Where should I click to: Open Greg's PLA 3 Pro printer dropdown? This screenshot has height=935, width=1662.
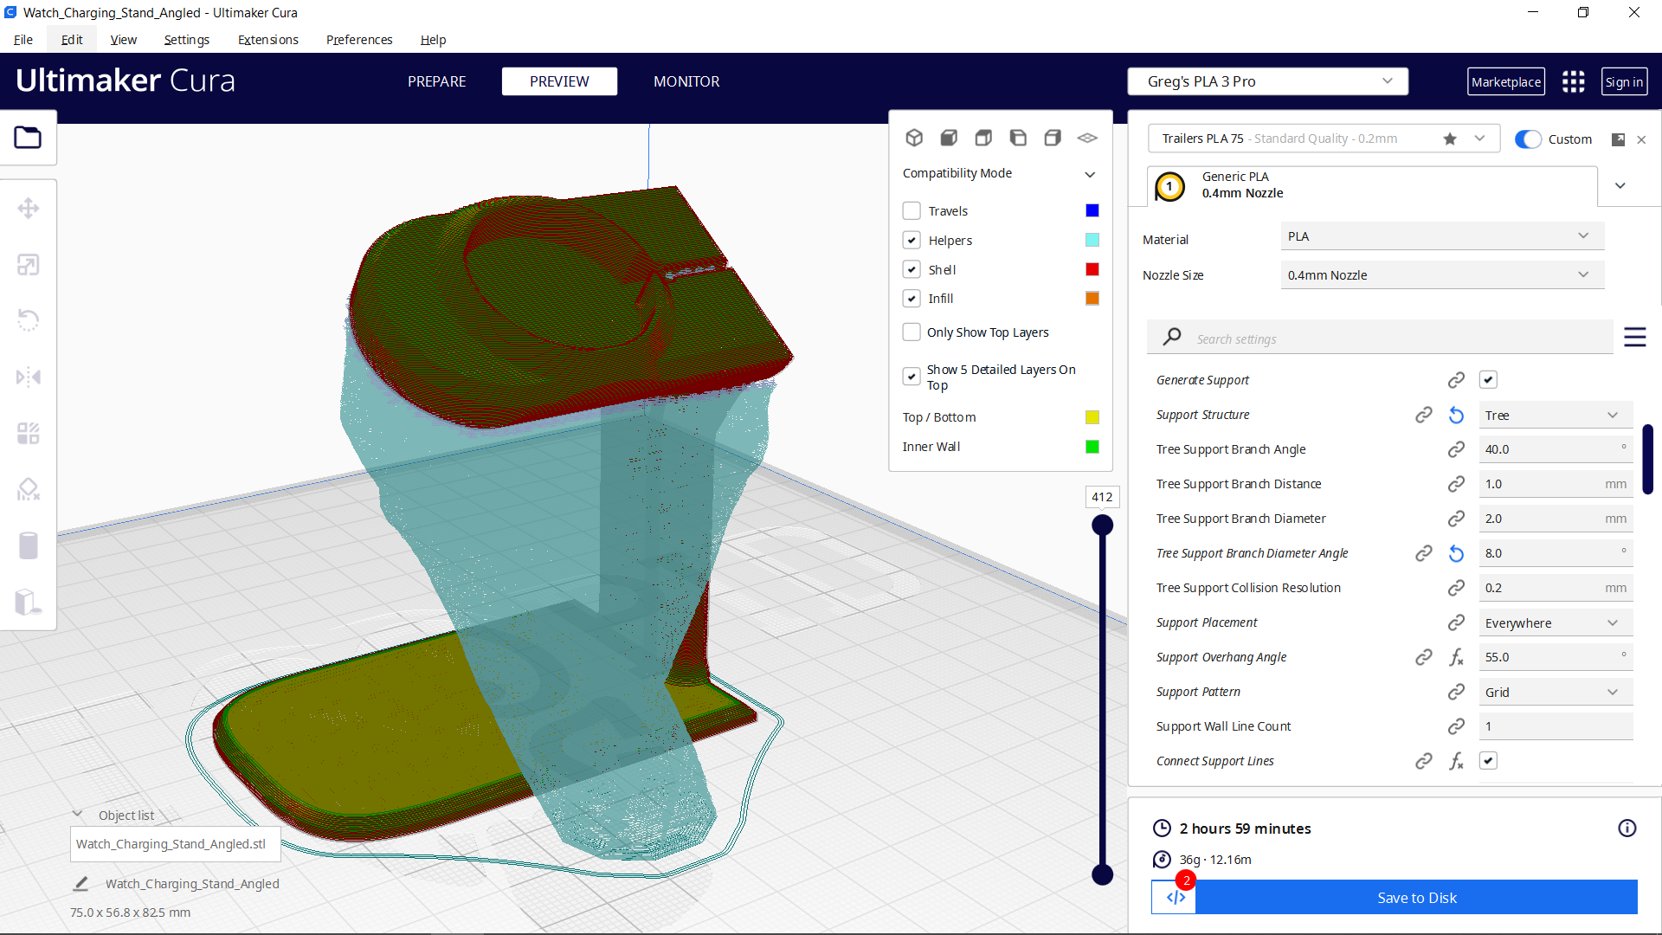1267,81
